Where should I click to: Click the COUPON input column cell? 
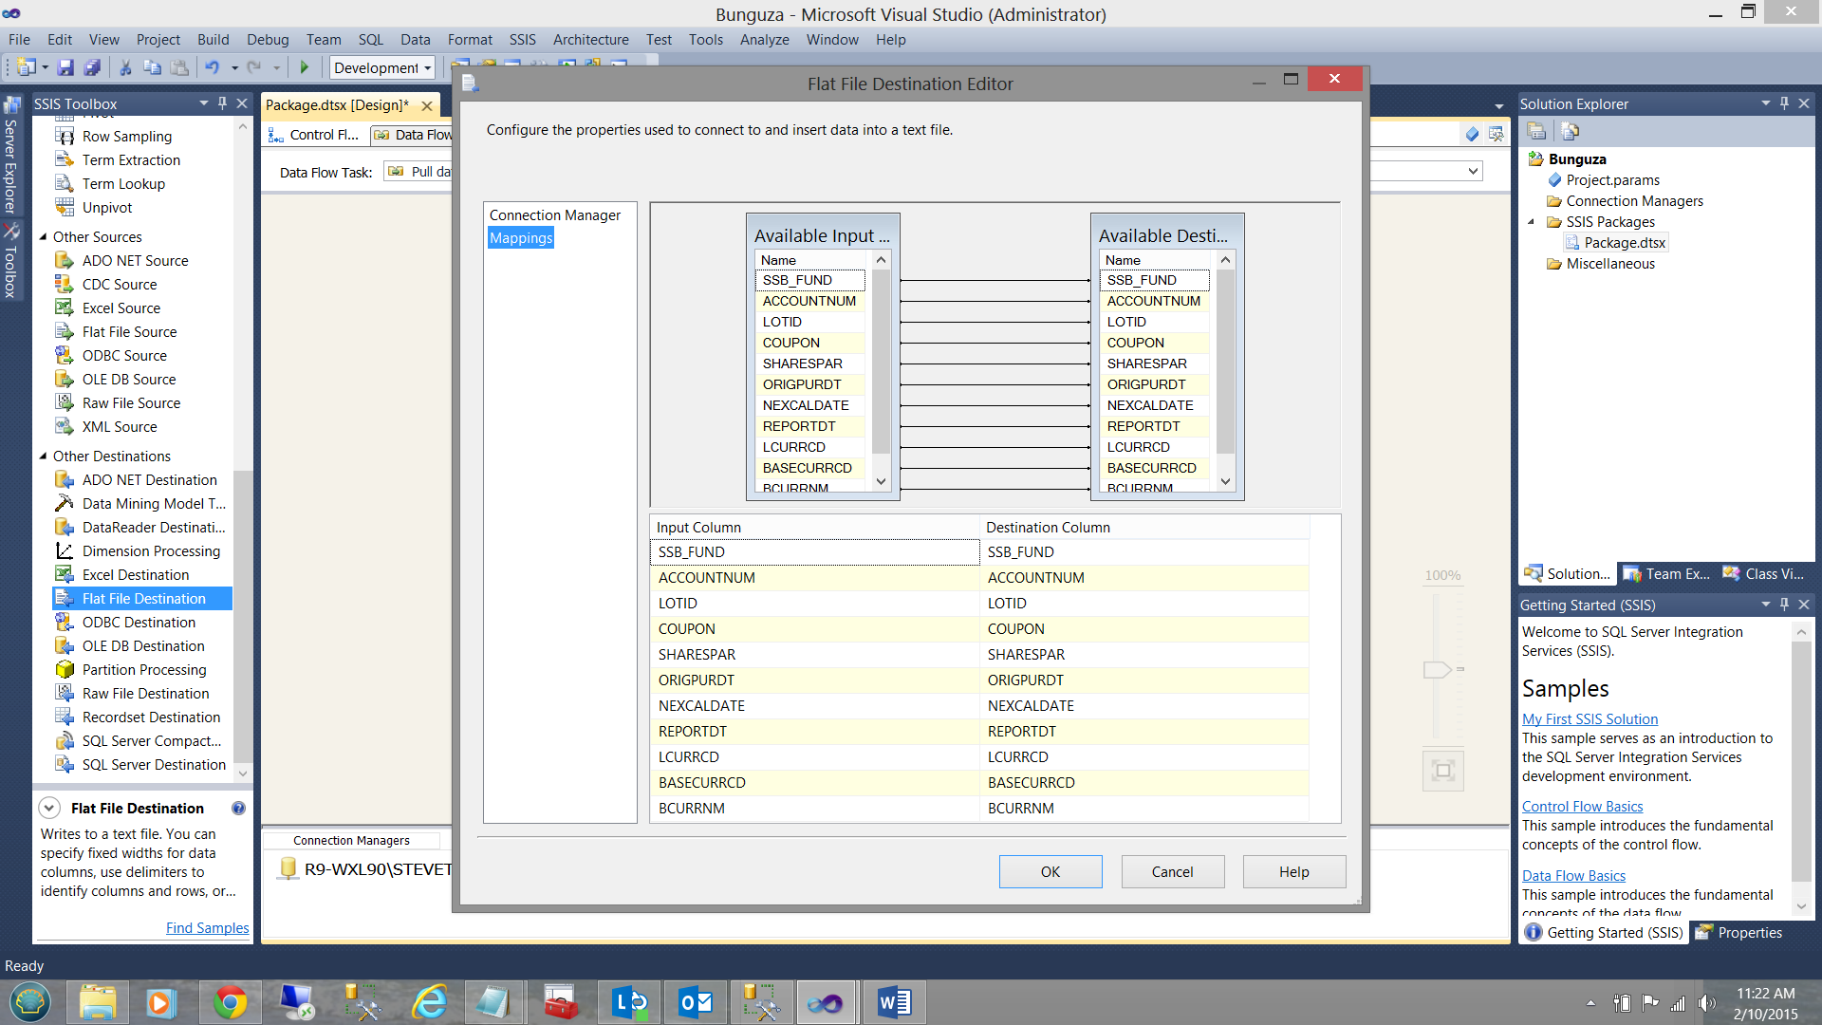(x=813, y=629)
